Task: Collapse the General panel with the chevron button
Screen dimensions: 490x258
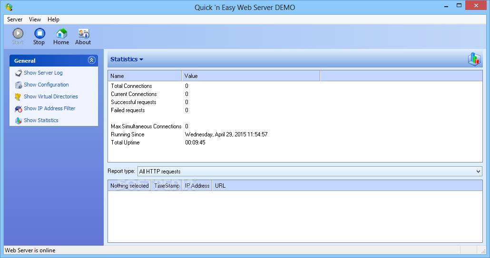Action: (x=91, y=60)
